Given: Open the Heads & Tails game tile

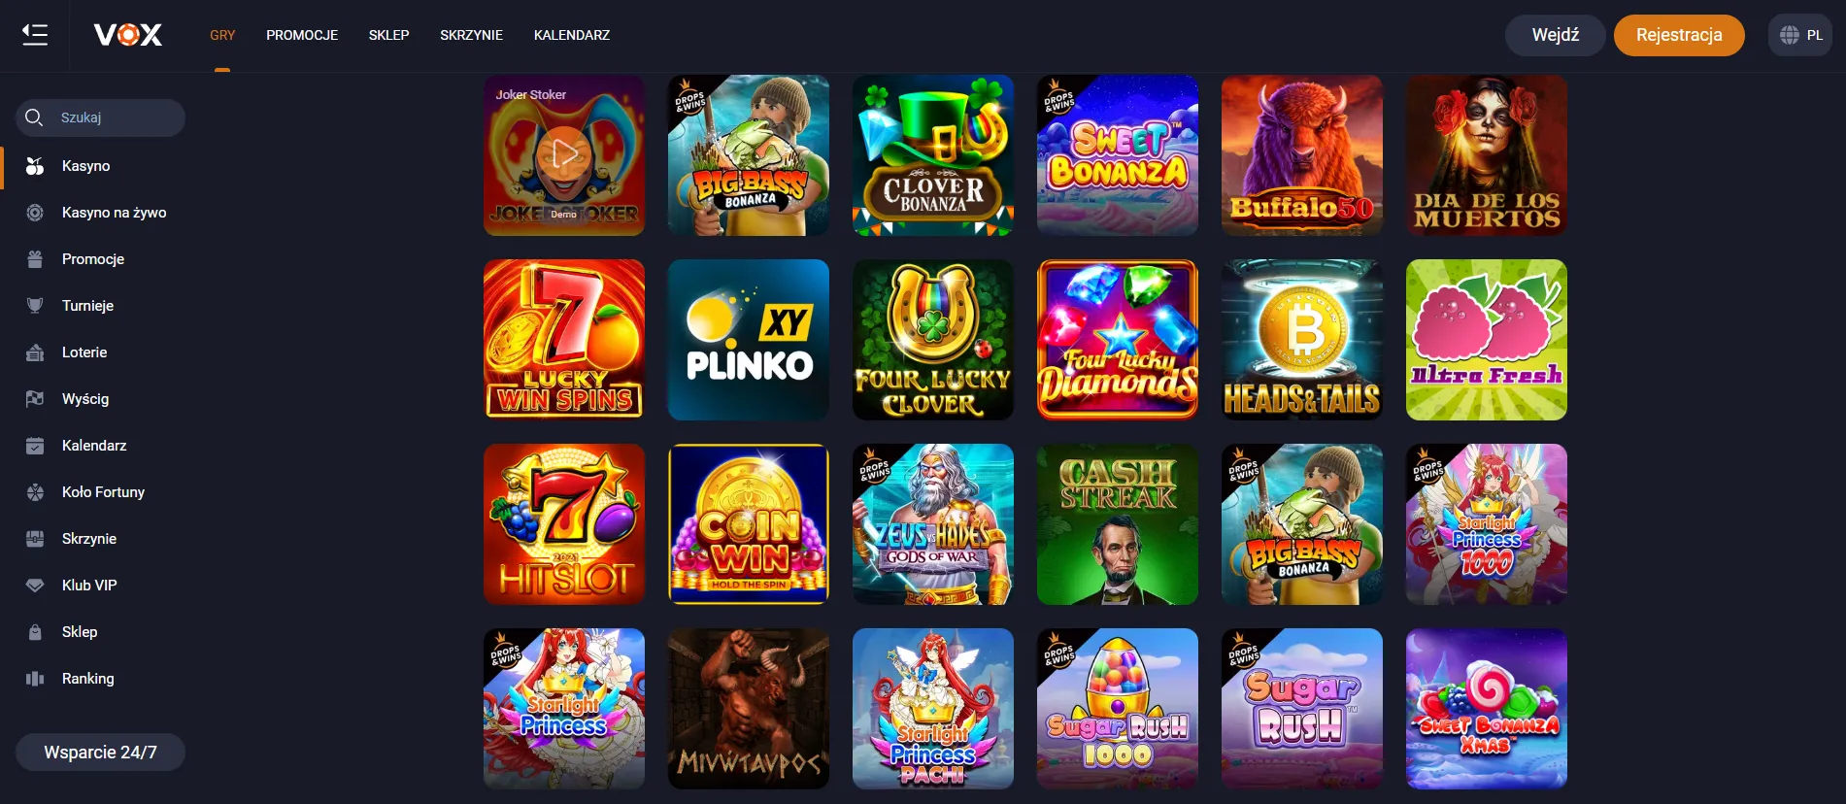Looking at the screenshot, I should pyautogui.click(x=1302, y=340).
